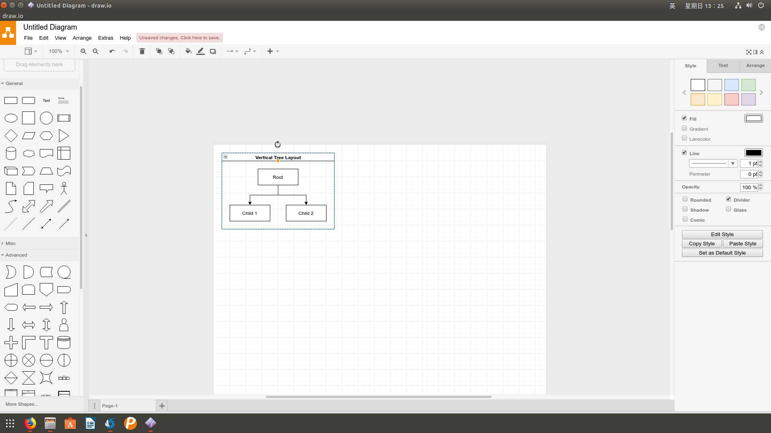
Task: Select the waypoint/connection style icon
Action: (250, 51)
